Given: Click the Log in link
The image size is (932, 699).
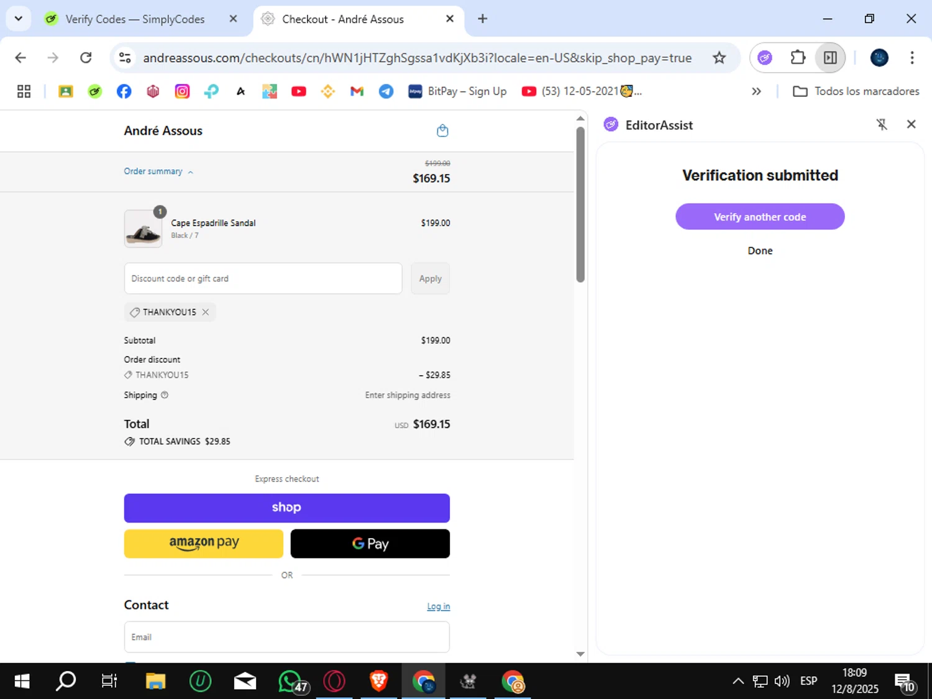Looking at the screenshot, I should (x=438, y=606).
